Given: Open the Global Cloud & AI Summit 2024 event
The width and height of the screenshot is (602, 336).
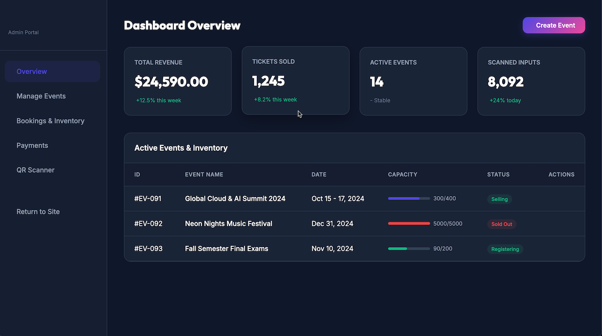Looking at the screenshot, I should 235,199.
